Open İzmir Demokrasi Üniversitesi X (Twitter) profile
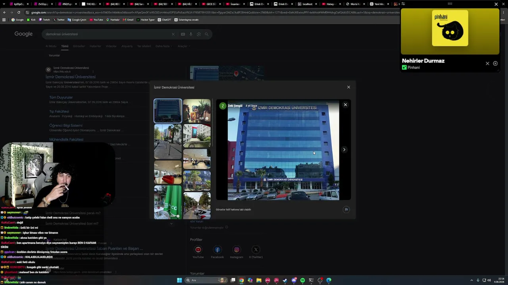This screenshot has width=508, height=285. [256, 252]
